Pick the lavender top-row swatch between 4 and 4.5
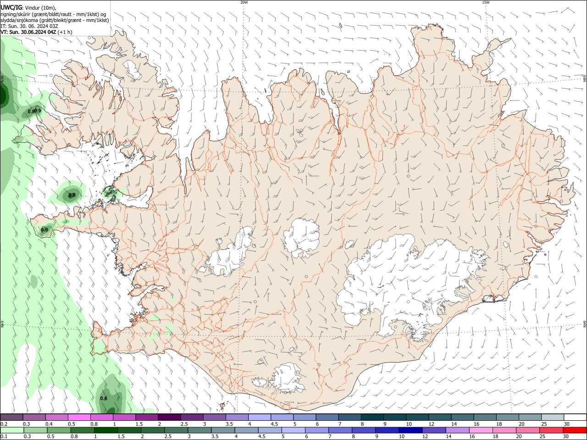587x440 pixels. 259,417
